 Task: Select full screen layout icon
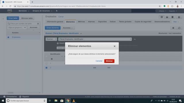click(x=172, y=17)
